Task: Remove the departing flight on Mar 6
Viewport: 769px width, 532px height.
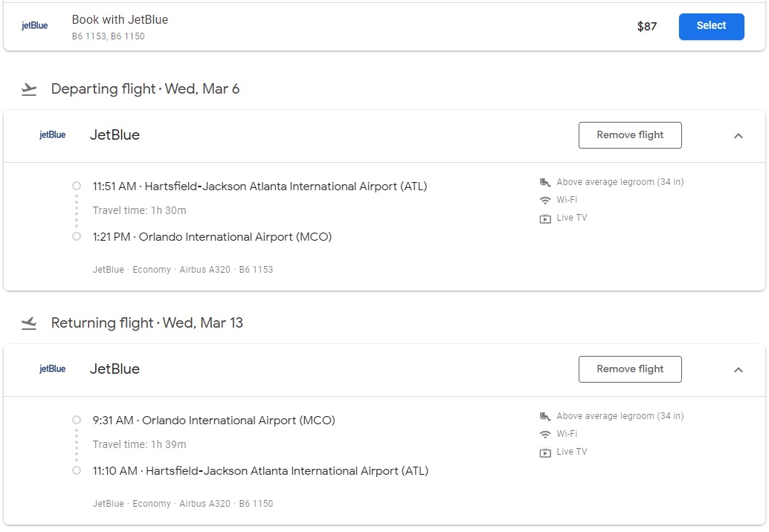Action: click(x=630, y=135)
